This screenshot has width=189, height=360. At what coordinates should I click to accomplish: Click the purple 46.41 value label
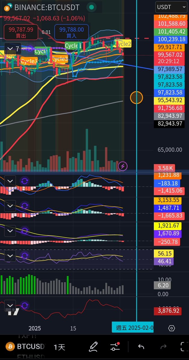[x=164, y=261]
